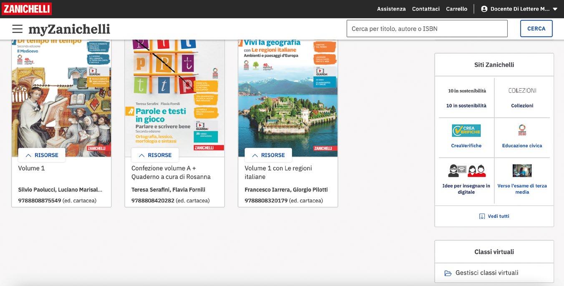The width and height of the screenshot is (564, 286).
Task: Click the user account avatar icon
Action: coord(484,9)
